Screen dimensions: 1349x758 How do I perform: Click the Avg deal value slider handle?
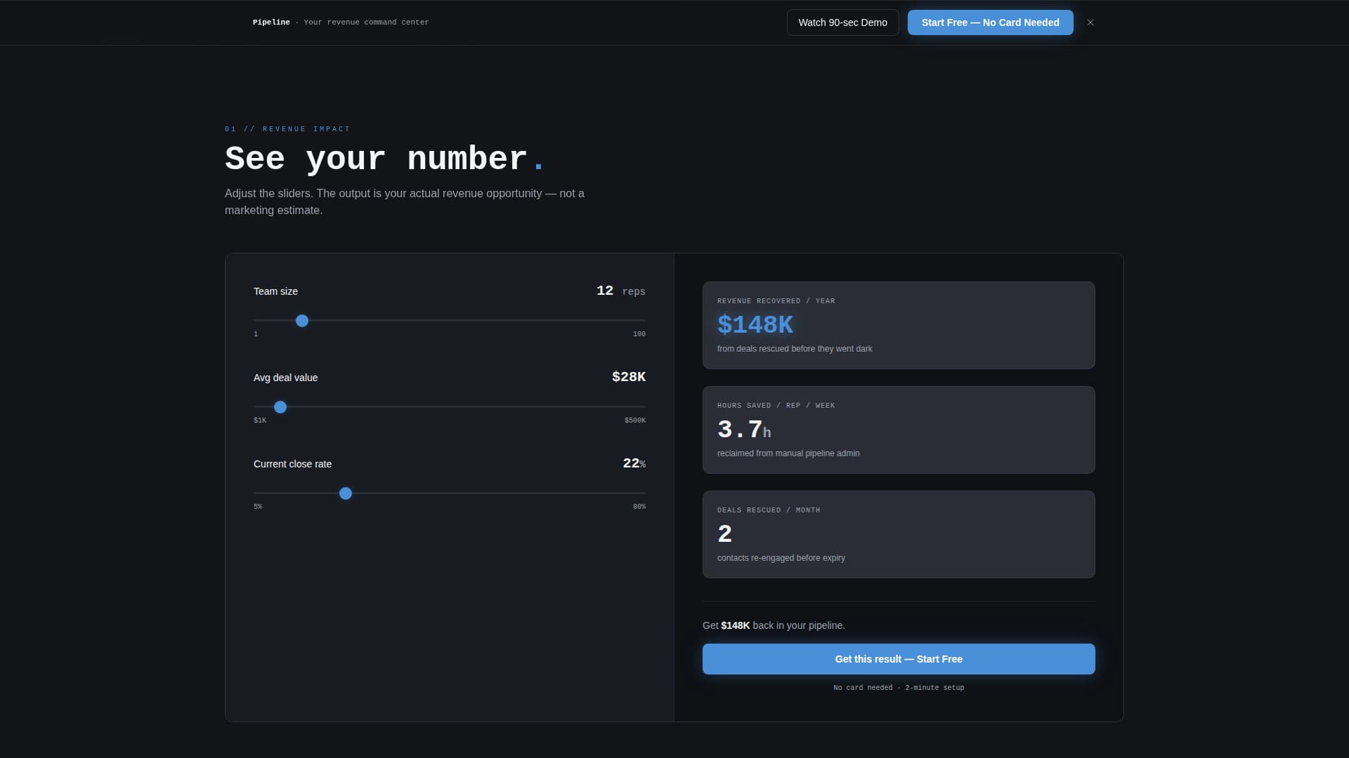point(280,407)
